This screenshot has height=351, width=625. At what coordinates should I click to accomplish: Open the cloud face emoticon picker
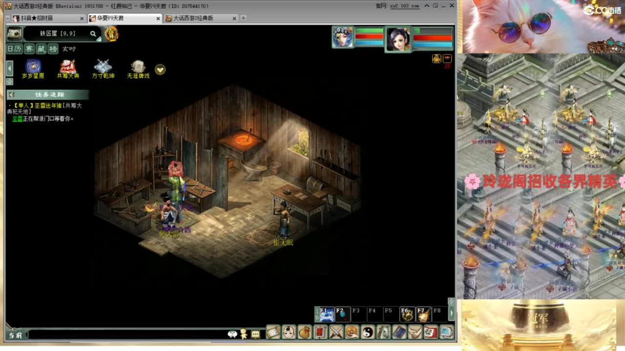(x=232, y=334)
